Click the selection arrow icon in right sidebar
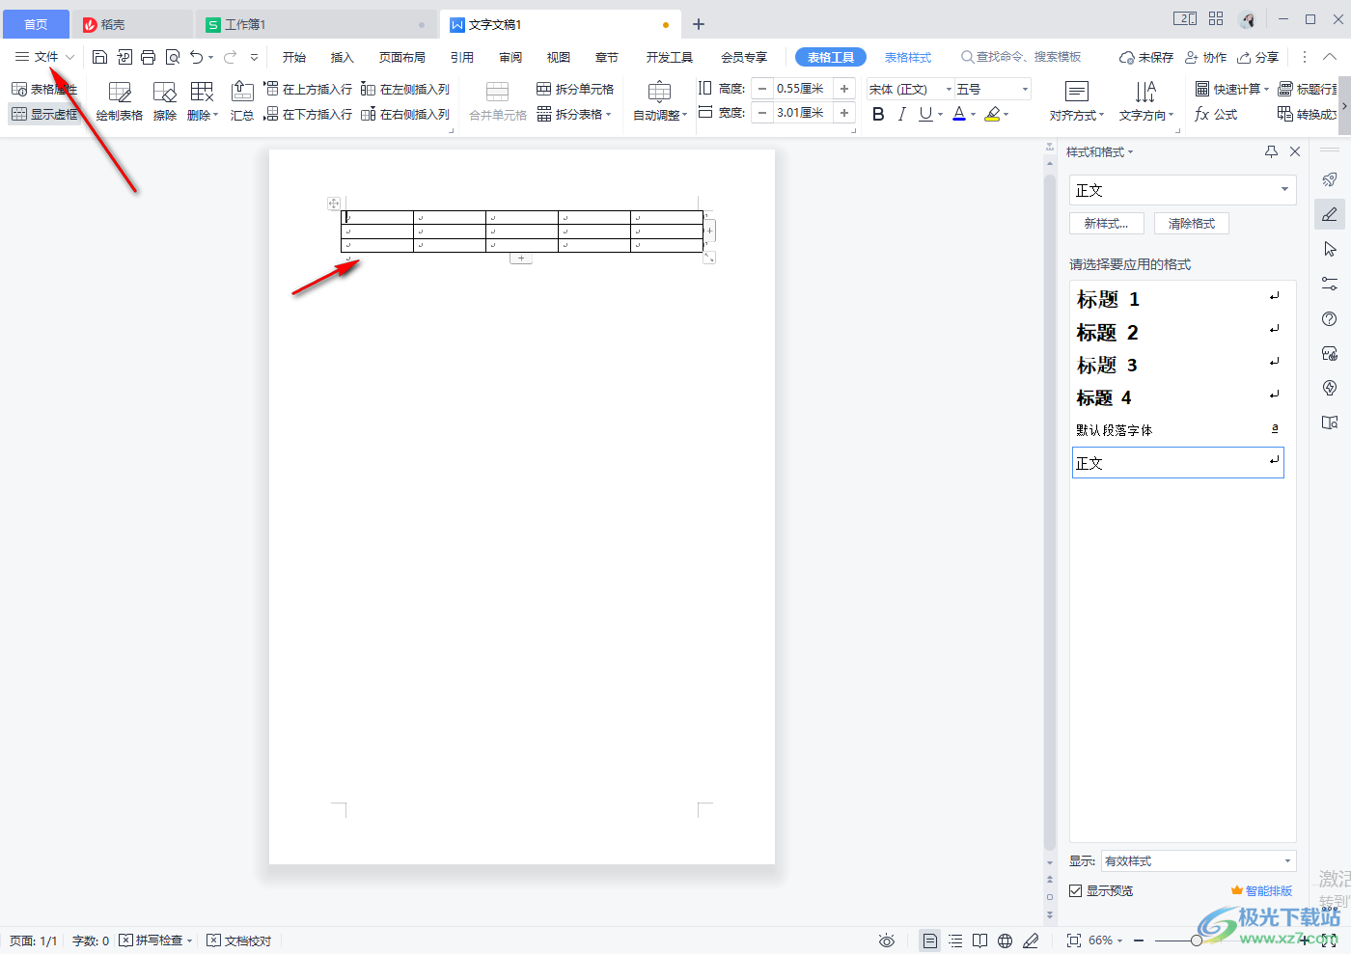The height and width of the screenshot is (954, 1351). pos(1330,249)
